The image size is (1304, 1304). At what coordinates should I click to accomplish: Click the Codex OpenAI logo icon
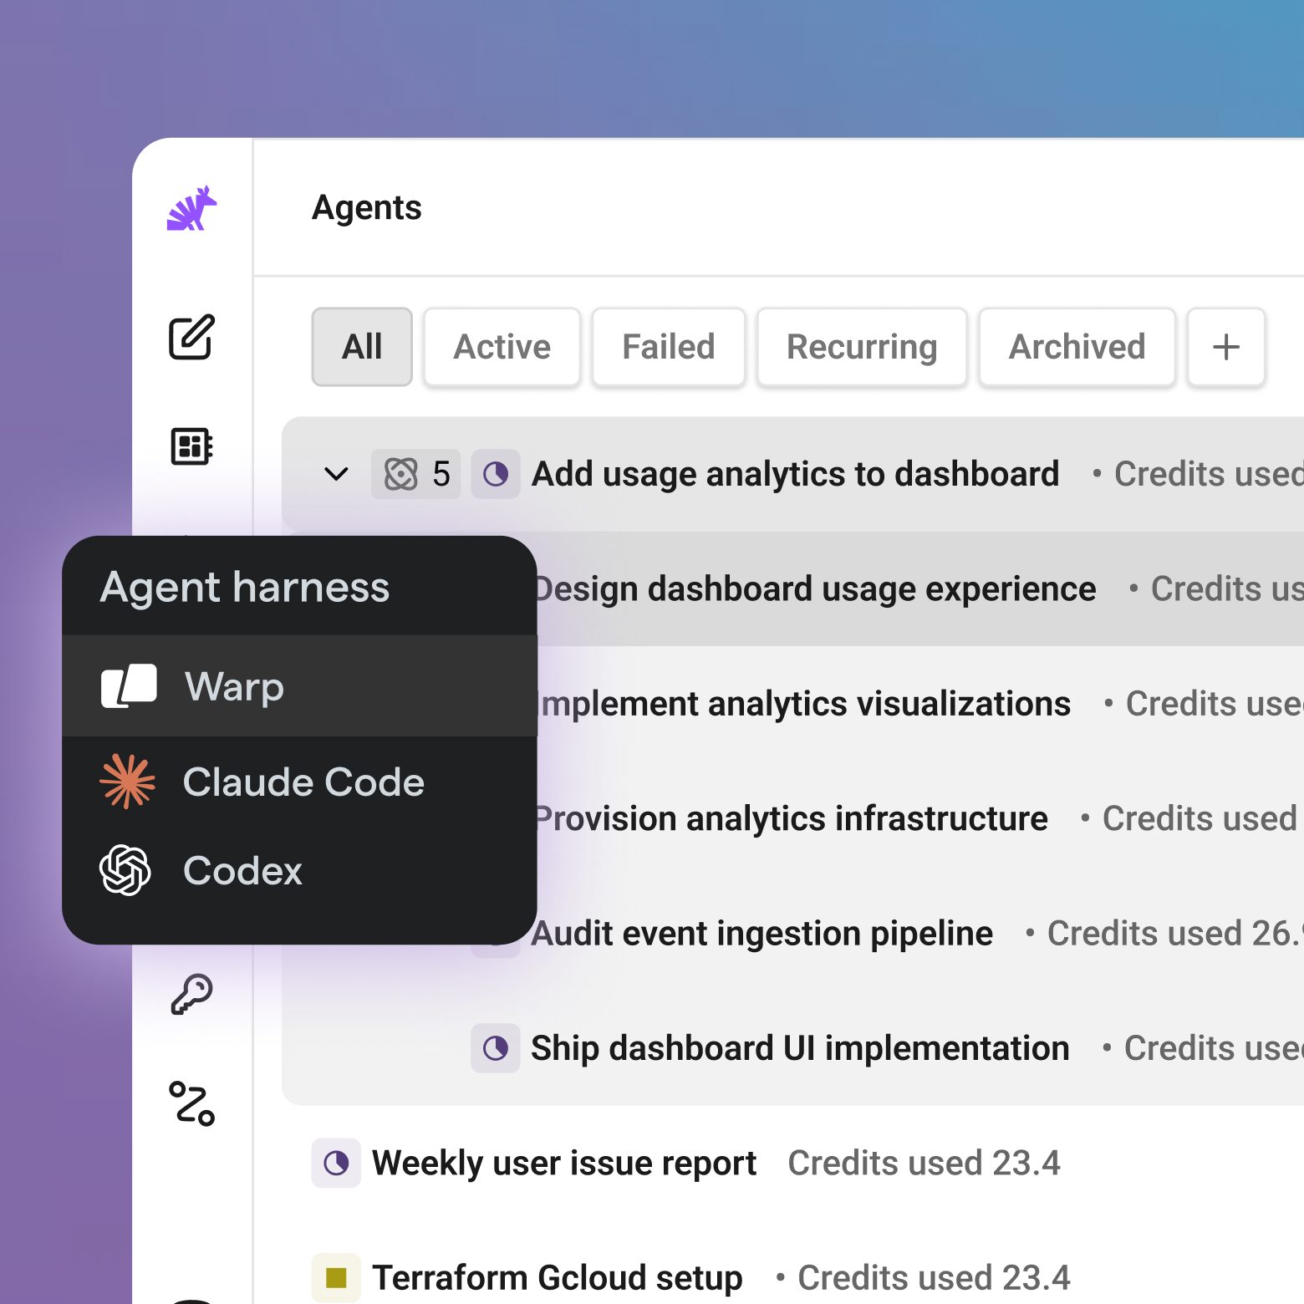click(125, 870)
